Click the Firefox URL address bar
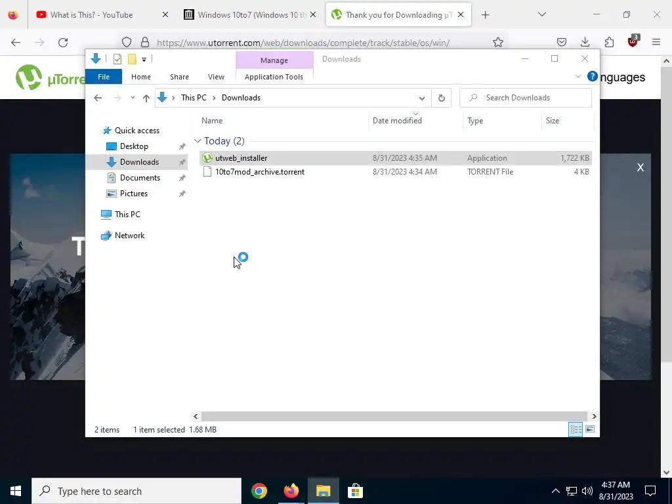 click(303, 43)
